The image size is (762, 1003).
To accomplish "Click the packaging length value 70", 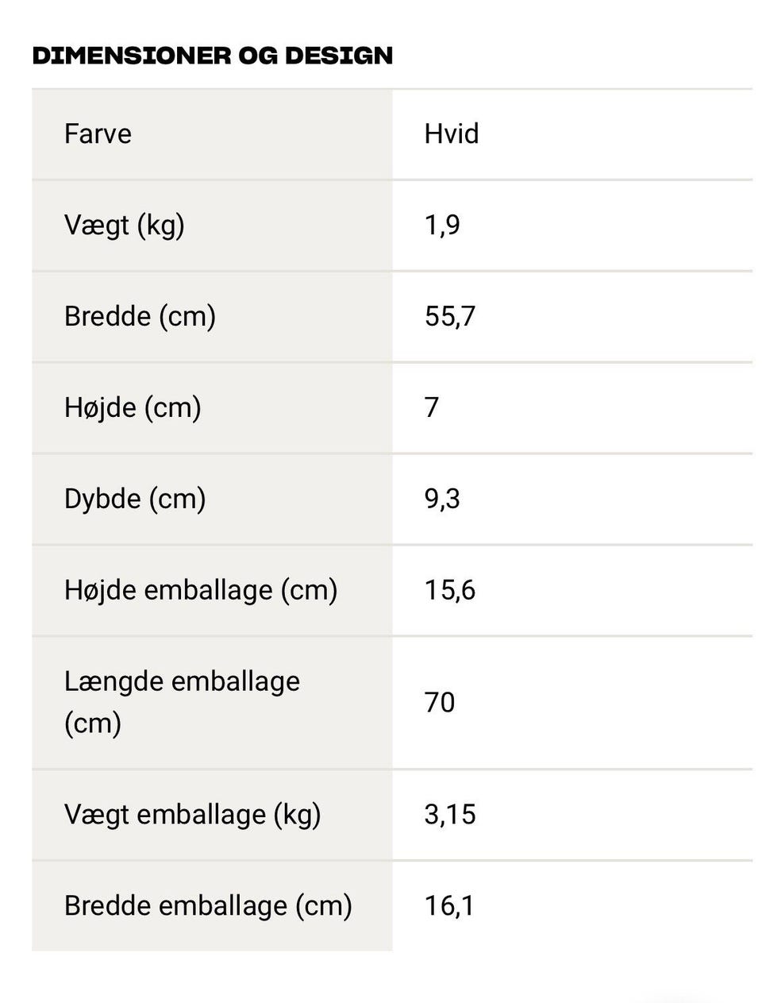I will (x=439, y=702).
